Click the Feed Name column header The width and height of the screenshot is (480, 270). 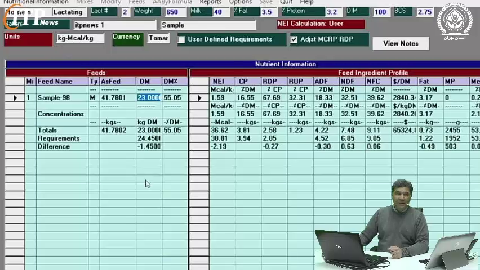tap(62, 82)
